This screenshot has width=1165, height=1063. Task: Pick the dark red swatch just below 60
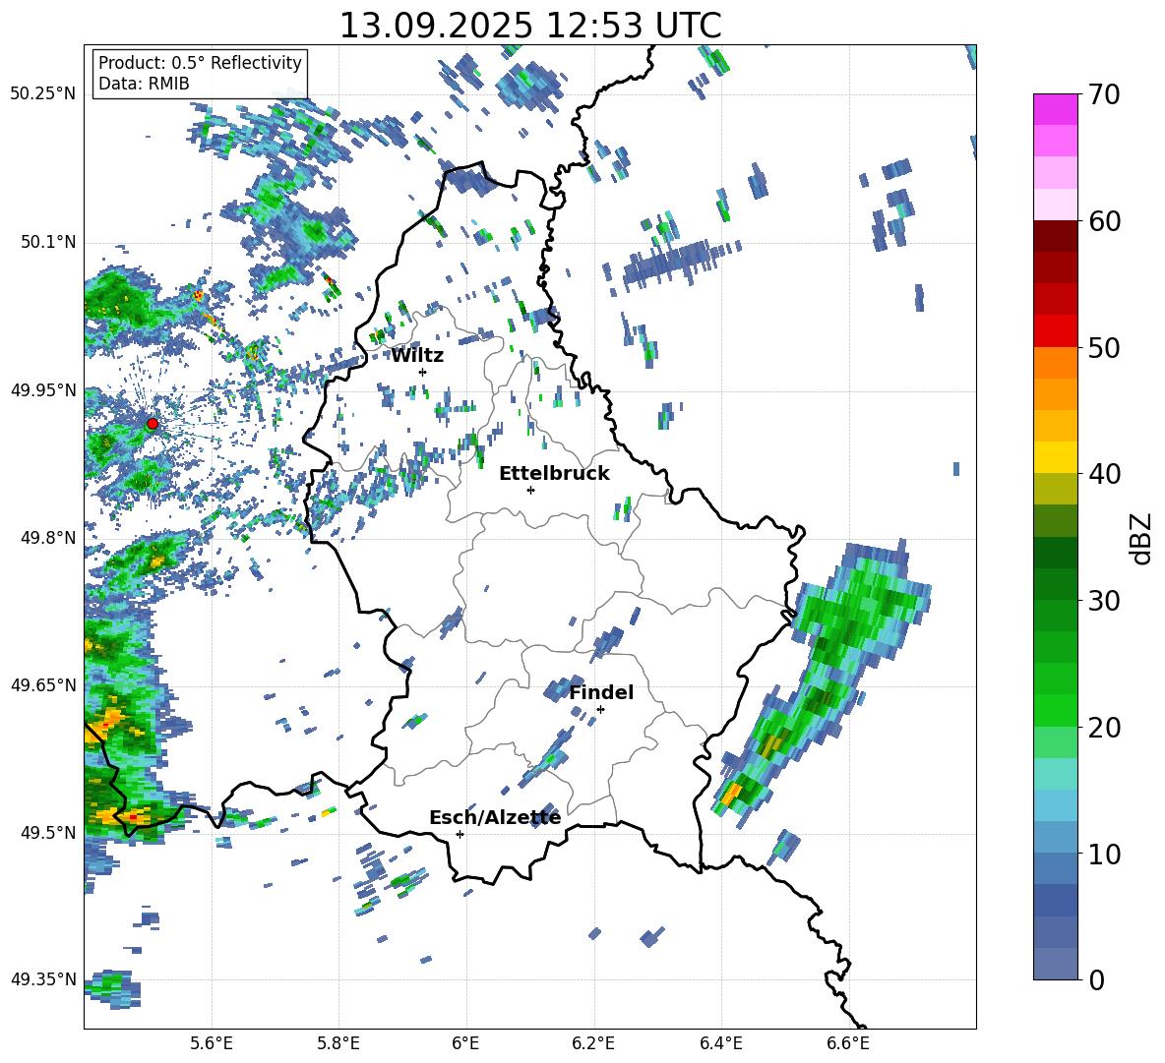(x=1055, y=236)
